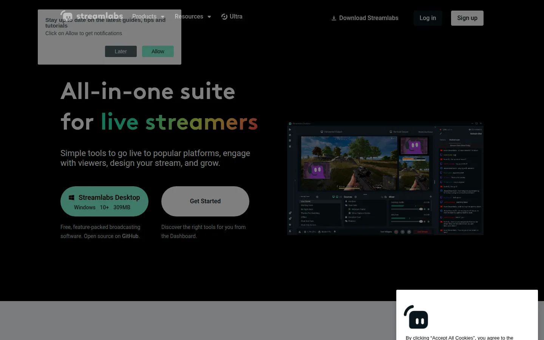This screenshot has width=544, height=340.
Task: Click the Log in button
Action: tap(428, 18)
